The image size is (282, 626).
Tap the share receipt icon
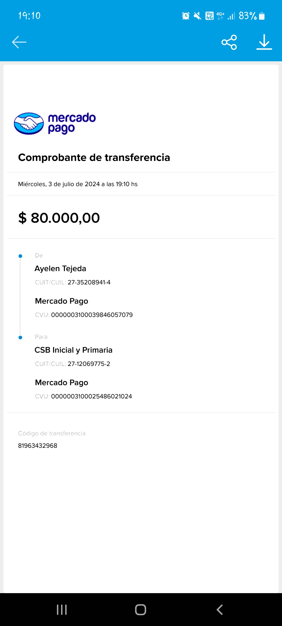click(229, 42)
